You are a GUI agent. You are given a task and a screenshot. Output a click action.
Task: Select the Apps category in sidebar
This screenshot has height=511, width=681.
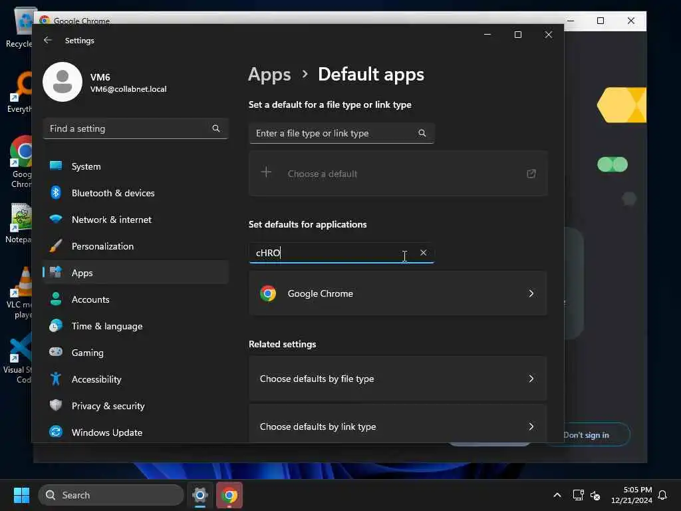click(x=136, y=273)
